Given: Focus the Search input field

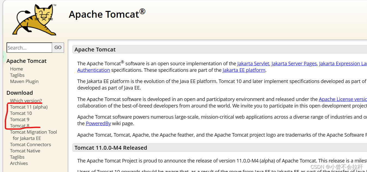Looking at the screenshot, I should [x=29, y=48].
